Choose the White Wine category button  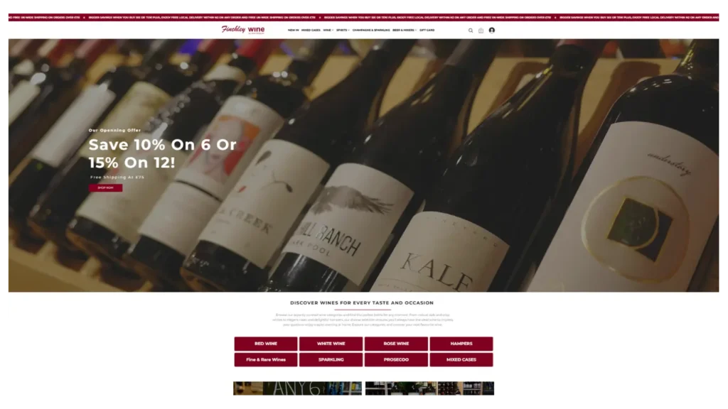point(331,344)
